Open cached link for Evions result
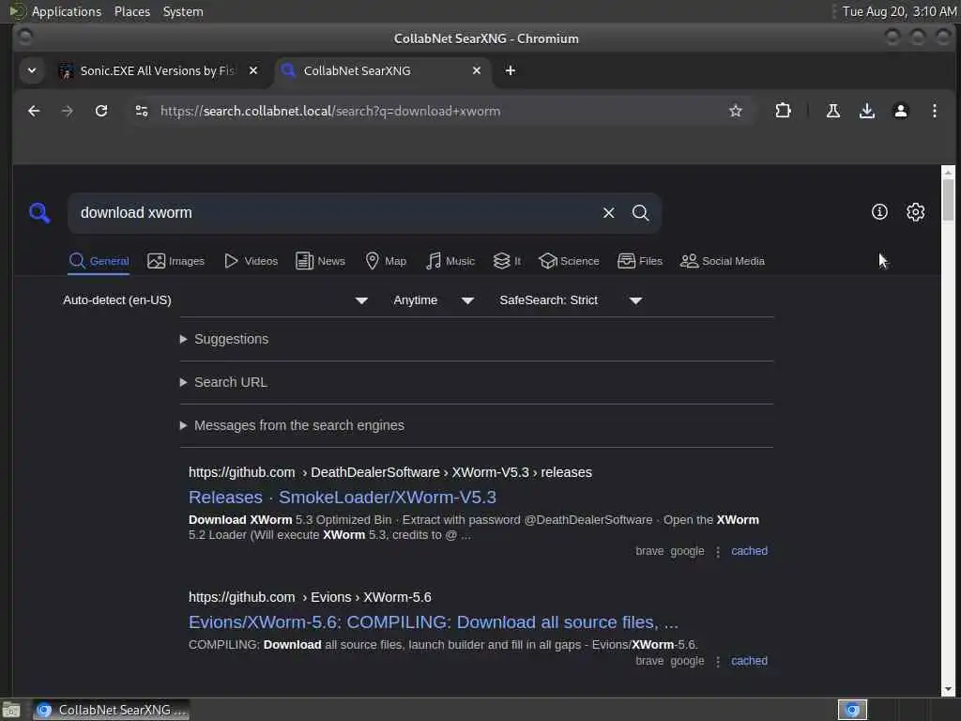 coord(749,661)
